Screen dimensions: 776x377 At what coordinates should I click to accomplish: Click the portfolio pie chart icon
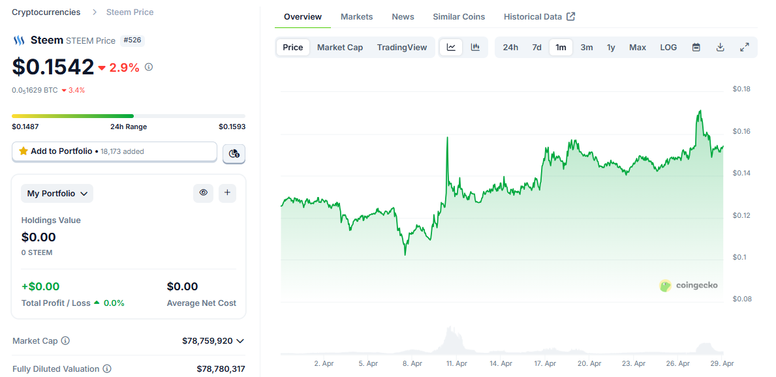point(234,154)
